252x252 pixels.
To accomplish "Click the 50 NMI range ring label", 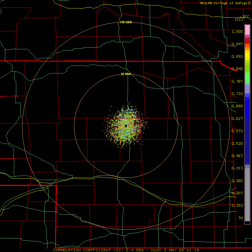I will point(126,74).
